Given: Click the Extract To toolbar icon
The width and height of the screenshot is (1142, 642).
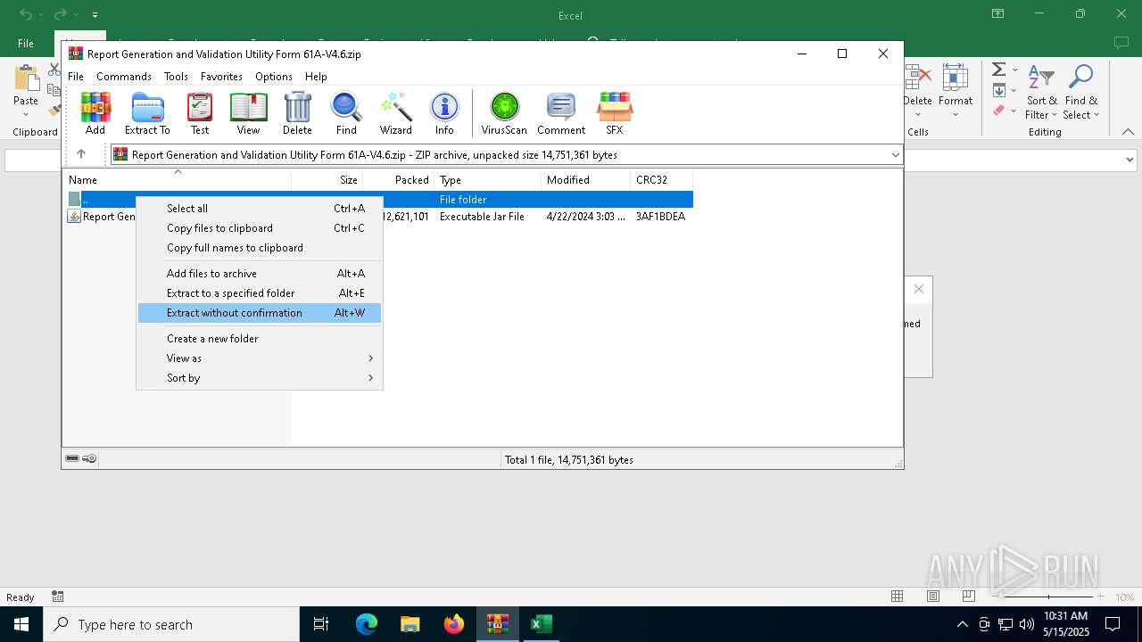Looking at the screenshot, I should [147, 113].
